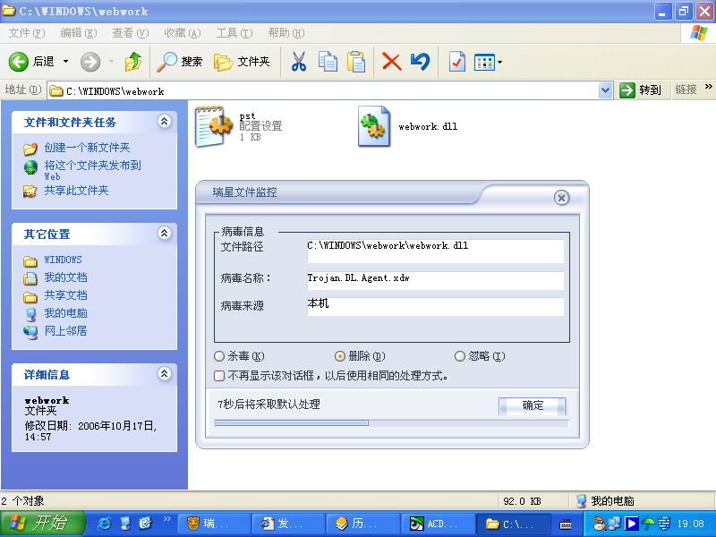The height and width of the screenshot is (537, 716).
Task: Click the show desktop quick launch icon
Action: [x=125, y=524]
